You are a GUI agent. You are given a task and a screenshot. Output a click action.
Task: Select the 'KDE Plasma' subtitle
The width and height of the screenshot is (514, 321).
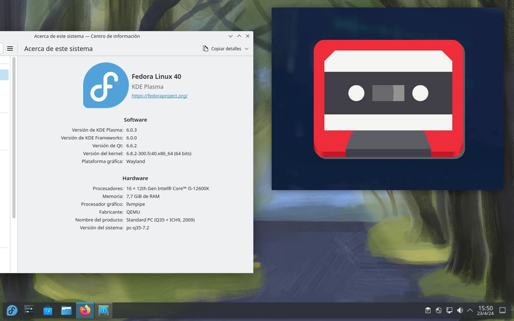[x=147, y=87]
